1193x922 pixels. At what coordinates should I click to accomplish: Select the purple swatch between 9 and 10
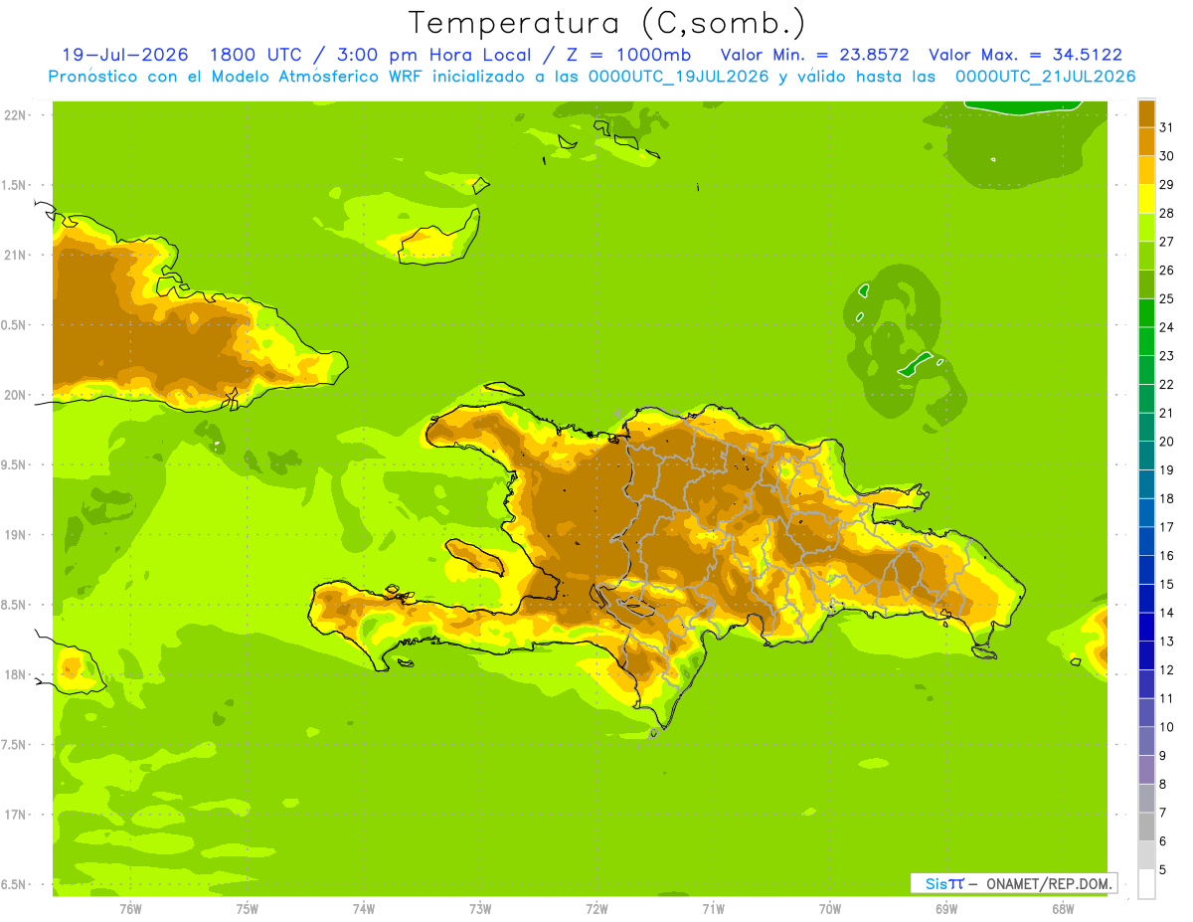pos(1146,741)
